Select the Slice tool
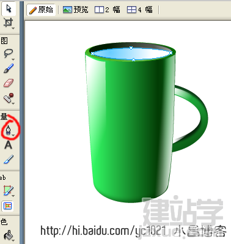The width and height of the screenshot is (231, 244). [9, 190]
